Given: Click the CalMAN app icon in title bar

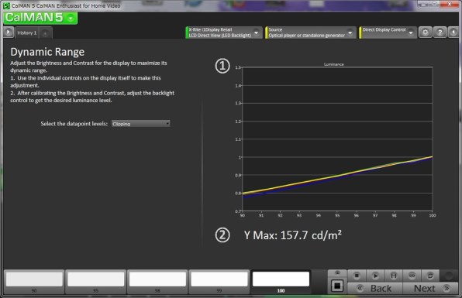Looking at the screenshot, I should pos(6,5).
